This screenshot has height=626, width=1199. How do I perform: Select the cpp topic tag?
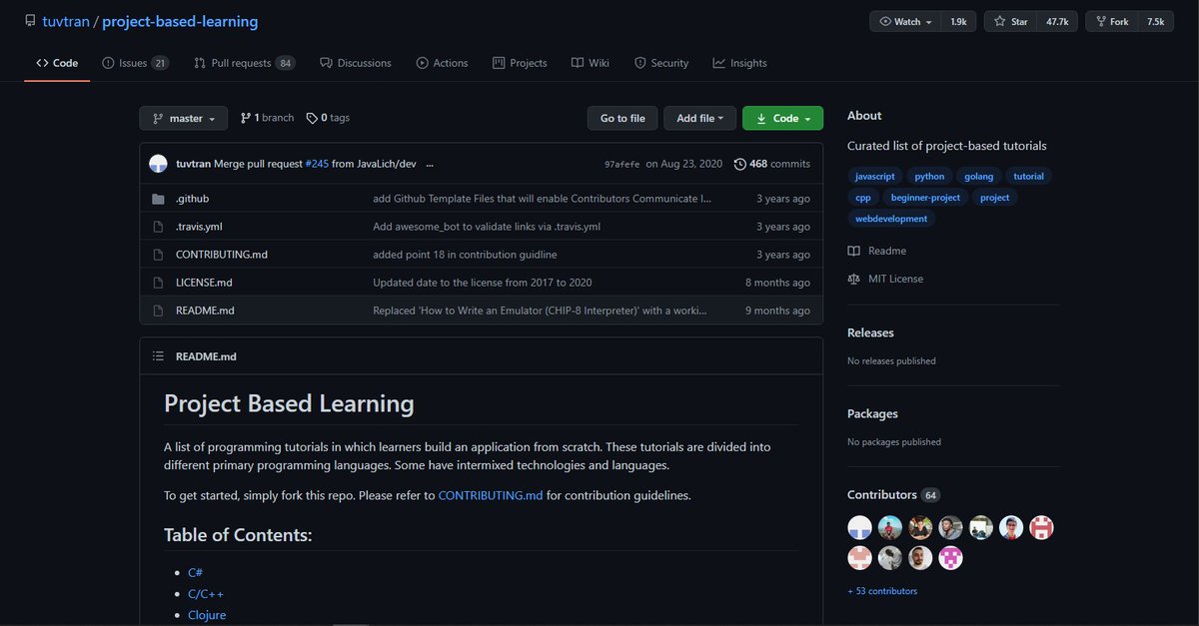863,198
